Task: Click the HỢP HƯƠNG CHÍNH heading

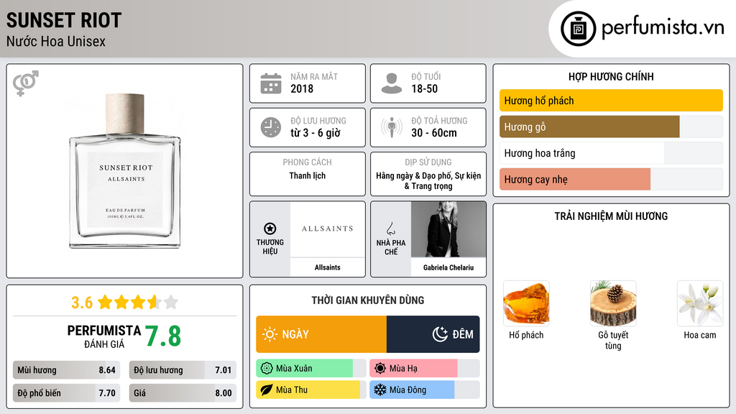Action: tap(611, 76)
